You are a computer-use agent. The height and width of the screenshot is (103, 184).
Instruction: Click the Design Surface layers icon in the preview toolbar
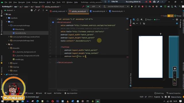[134, 19]
